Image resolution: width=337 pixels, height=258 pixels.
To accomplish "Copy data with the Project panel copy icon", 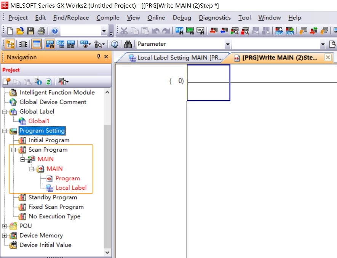I will pyautogui.click(x=17, y=81).
